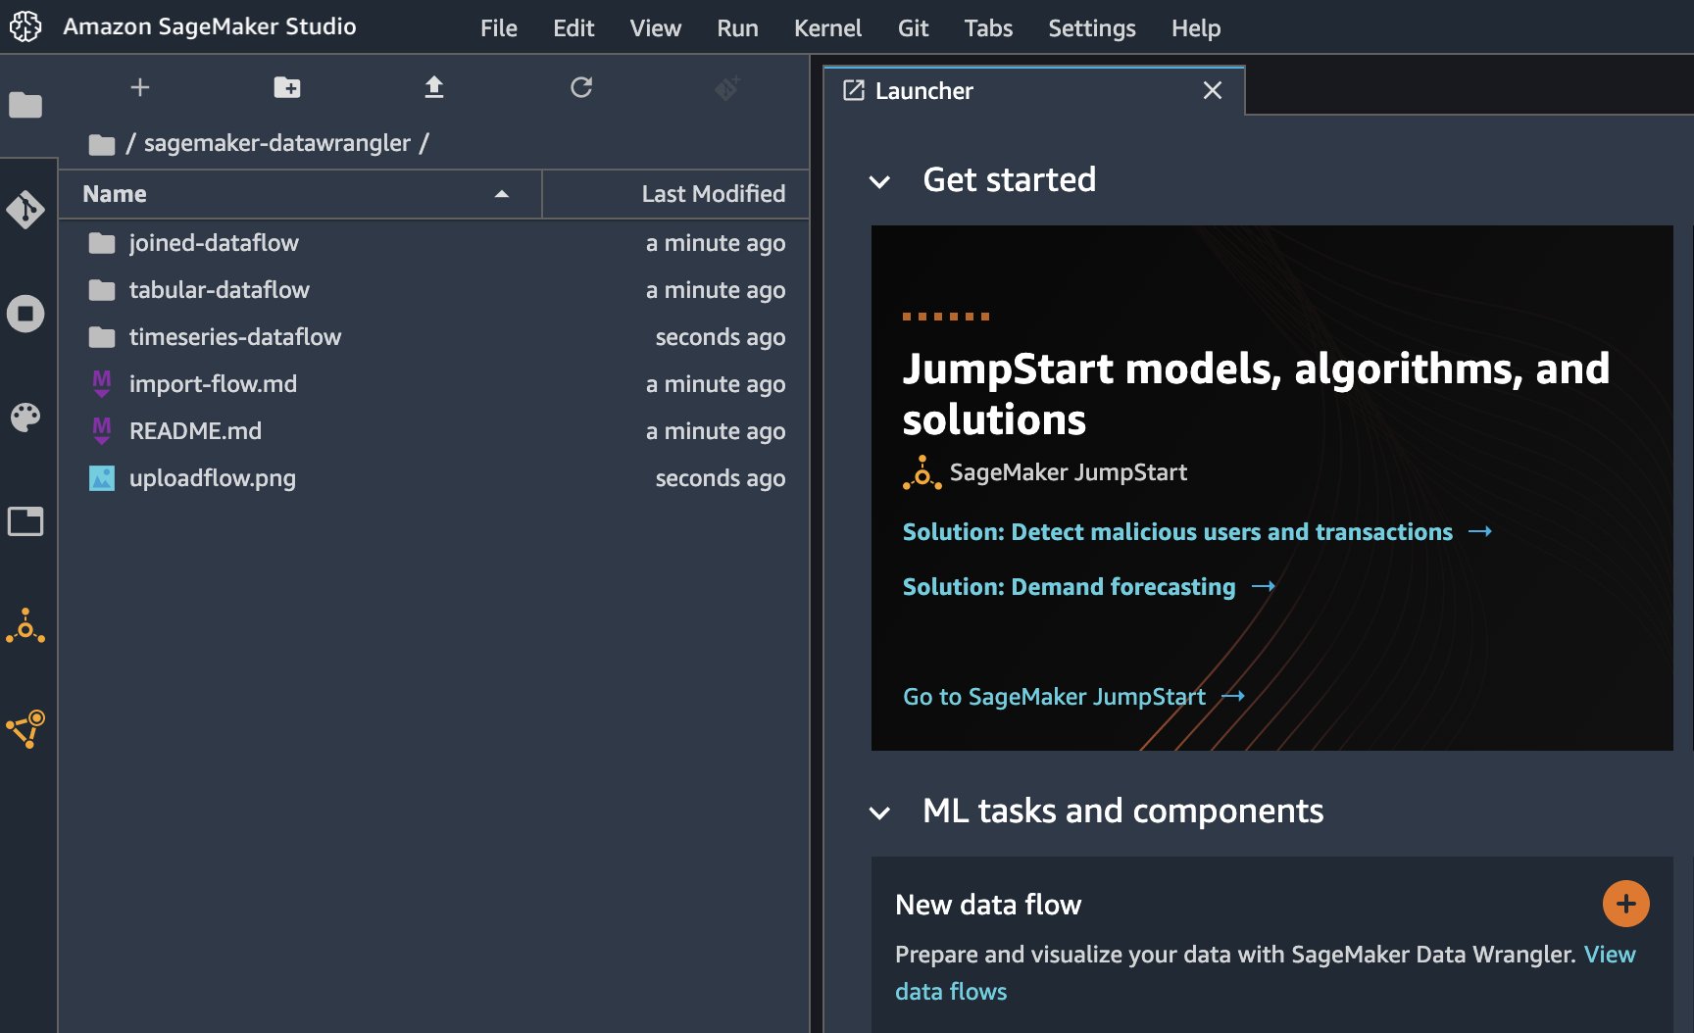Open SageMaker JumpStart sidebar icon
This screenshot has height=1033, width=1694.
(25, 626)
